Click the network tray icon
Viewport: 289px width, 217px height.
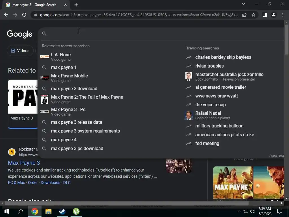click(246, 211)
